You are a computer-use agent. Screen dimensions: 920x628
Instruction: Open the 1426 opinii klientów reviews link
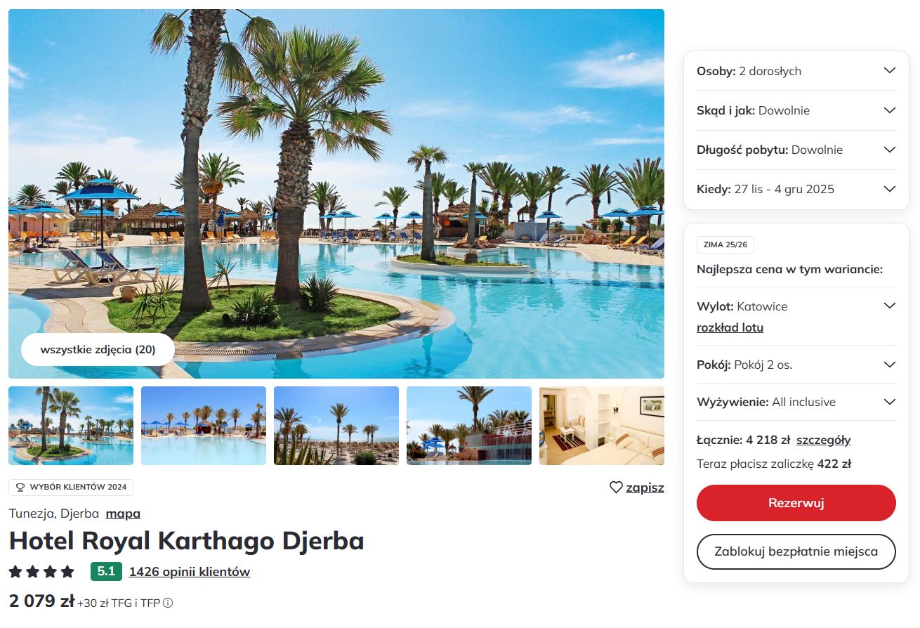[190, 572]
